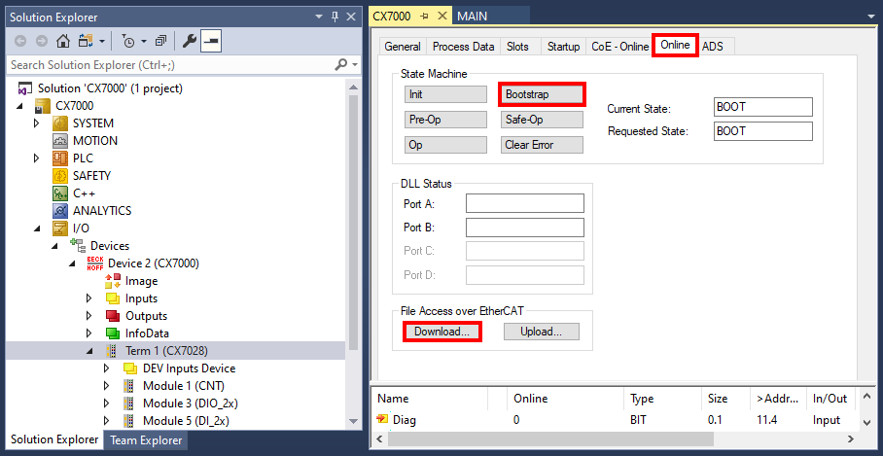Go forward in Solution Explorer toolbar
Screen dimensions: 883x456
41,41
